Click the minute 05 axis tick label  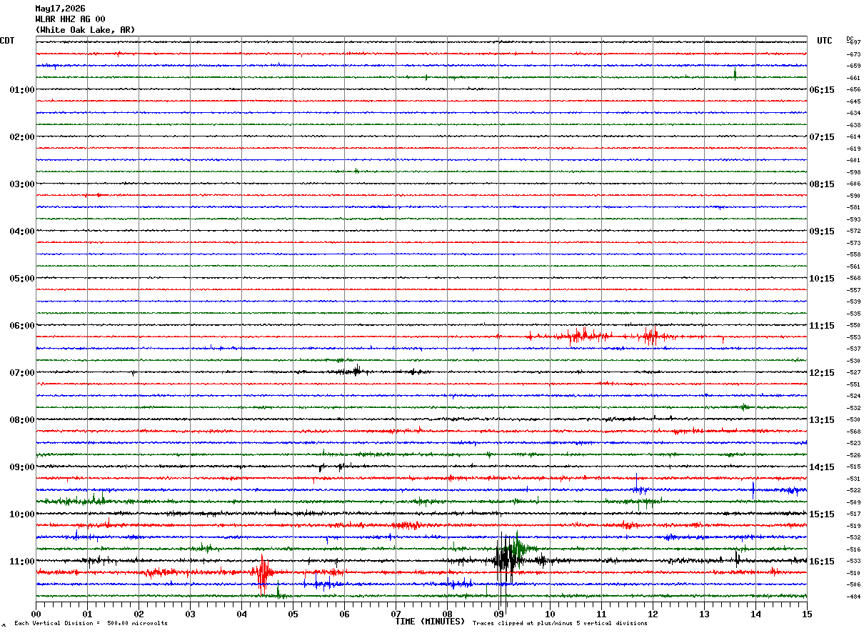tap(293, 614)
